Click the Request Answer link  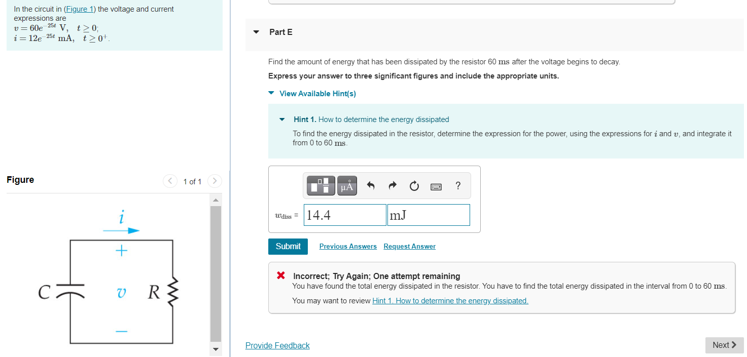410,247
